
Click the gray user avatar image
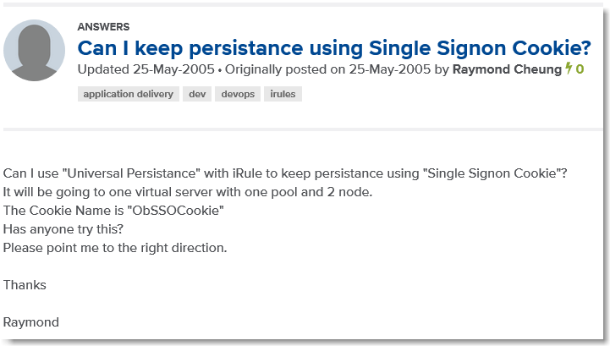tap(35, 51)
